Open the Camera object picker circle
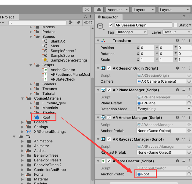The height and width of the screenshot is (184, 192). tap(189, 81)
